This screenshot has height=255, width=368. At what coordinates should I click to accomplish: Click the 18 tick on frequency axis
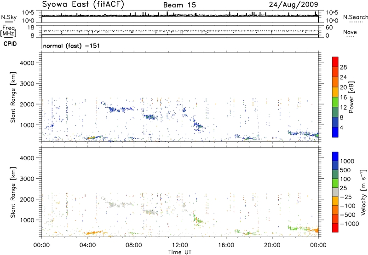coord(30,28)
